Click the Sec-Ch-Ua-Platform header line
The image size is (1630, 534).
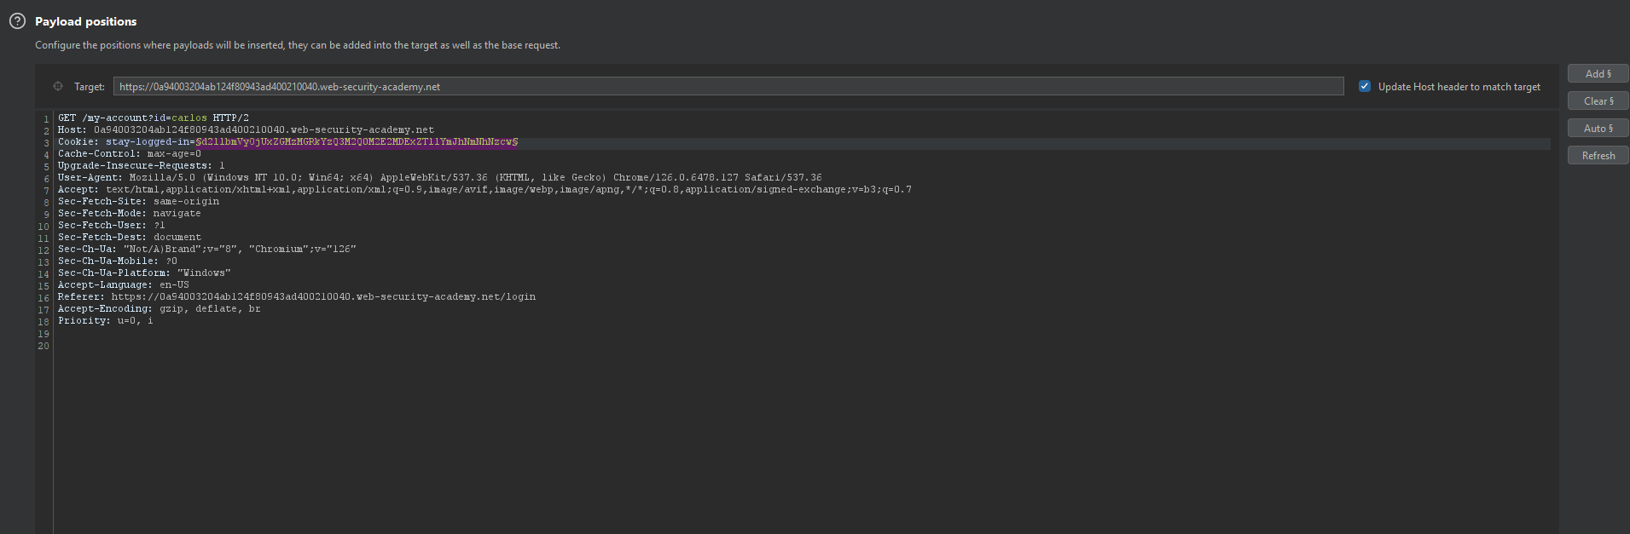[x=144, y=273]
